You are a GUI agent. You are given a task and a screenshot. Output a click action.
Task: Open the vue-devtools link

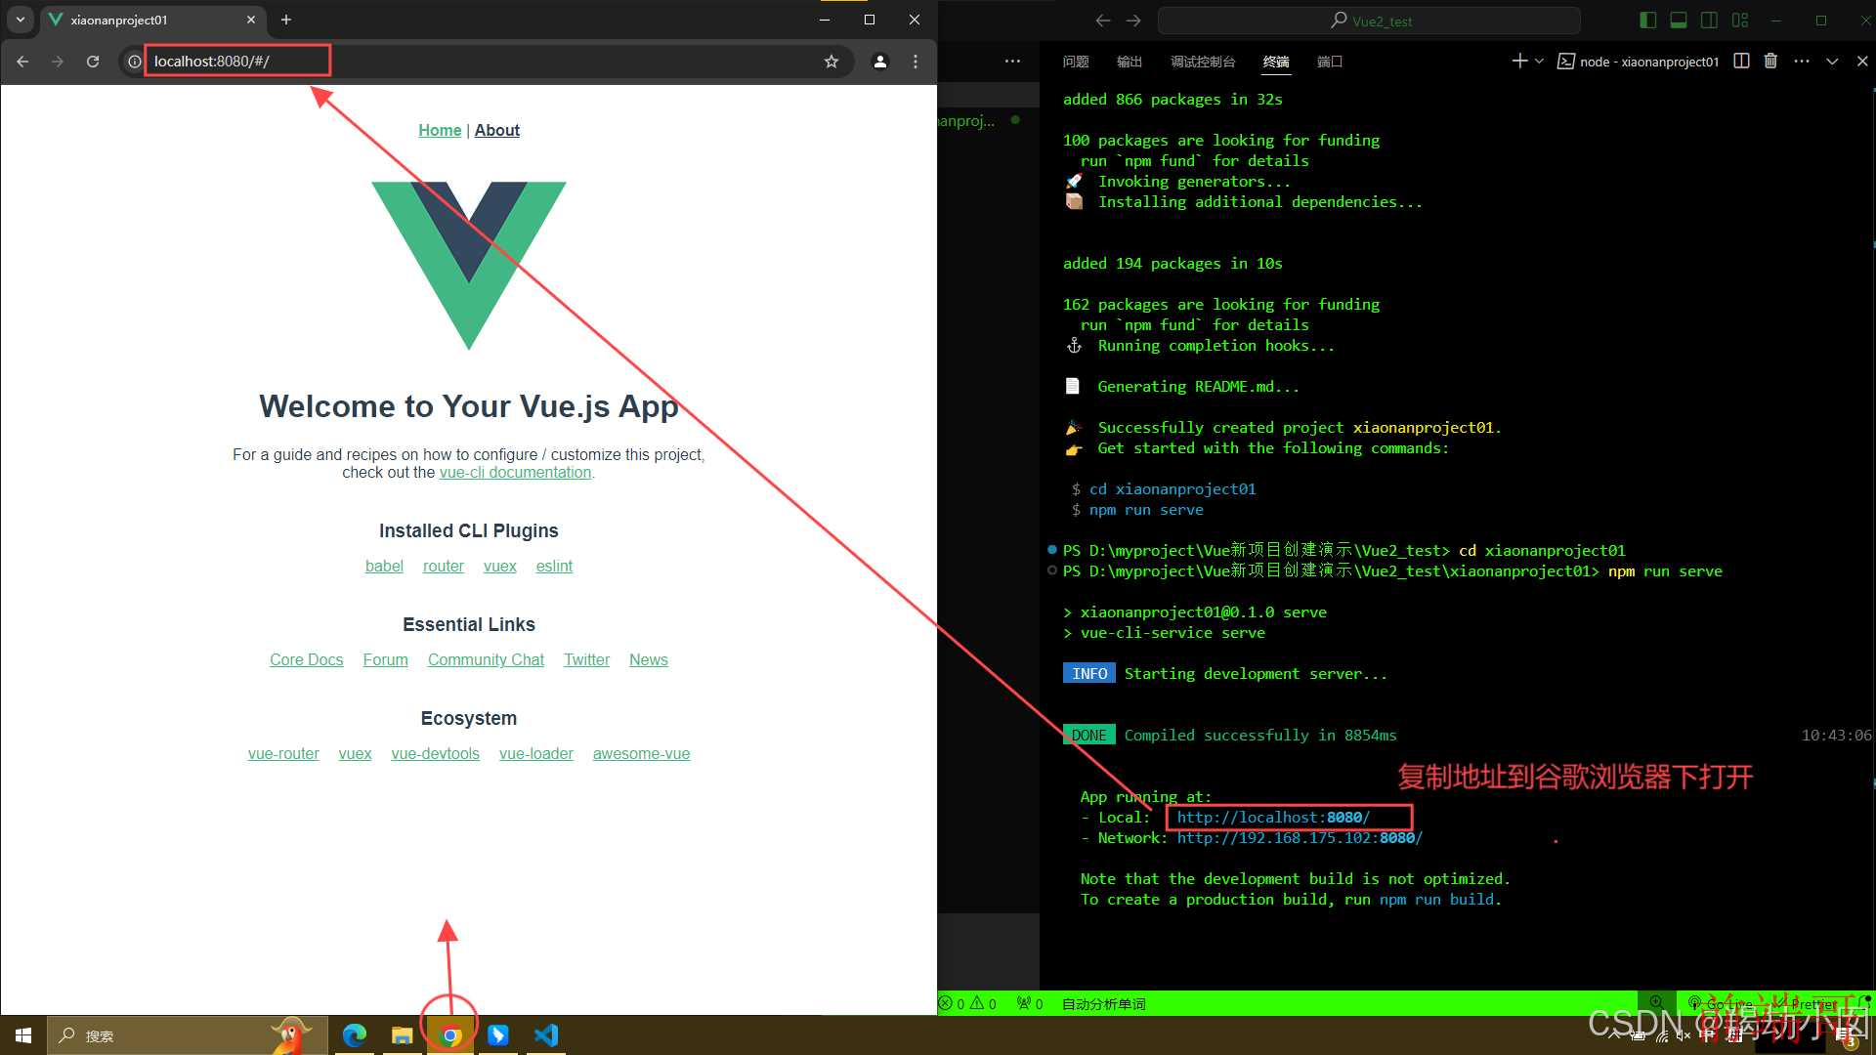436,754
